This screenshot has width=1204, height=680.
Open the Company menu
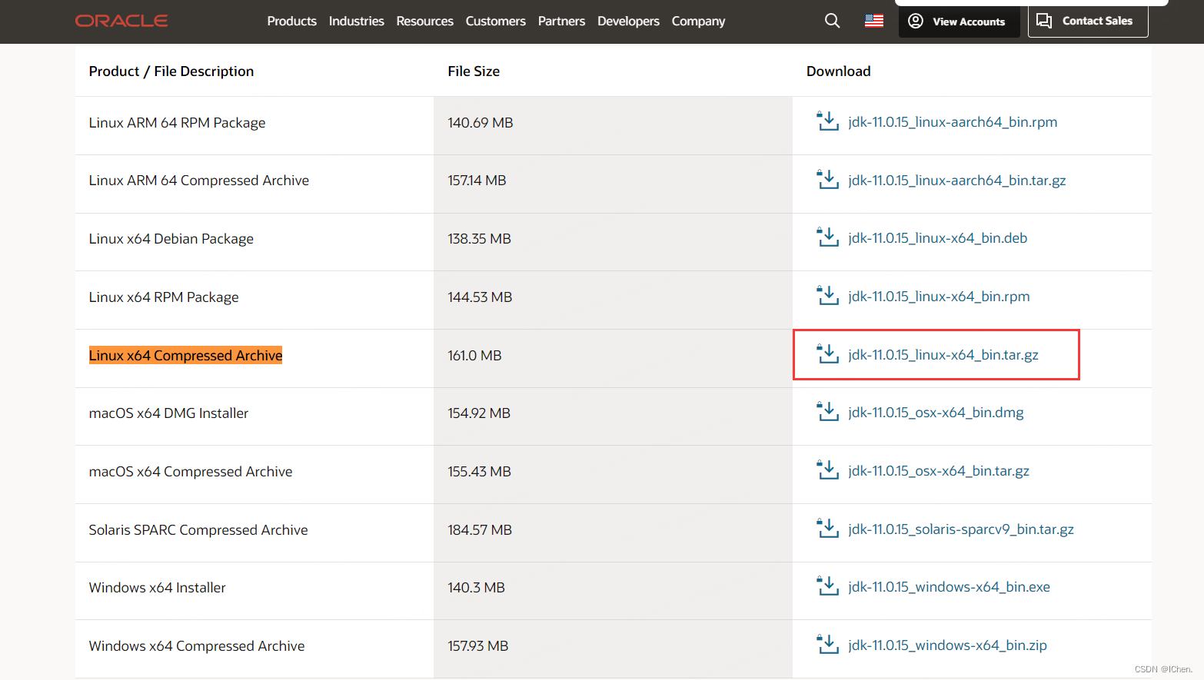(699, 21)
